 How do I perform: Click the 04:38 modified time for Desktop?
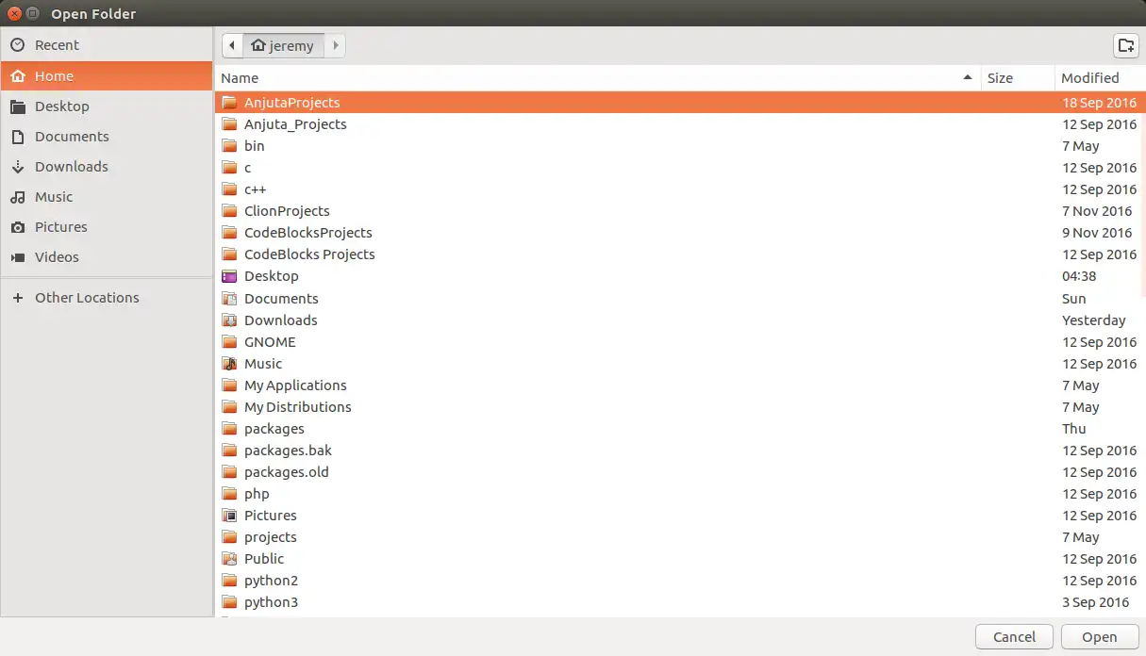(x=1078, y=276)
